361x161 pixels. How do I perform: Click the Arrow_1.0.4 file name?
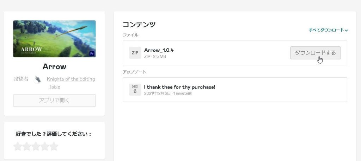click(x=159, y=50)
